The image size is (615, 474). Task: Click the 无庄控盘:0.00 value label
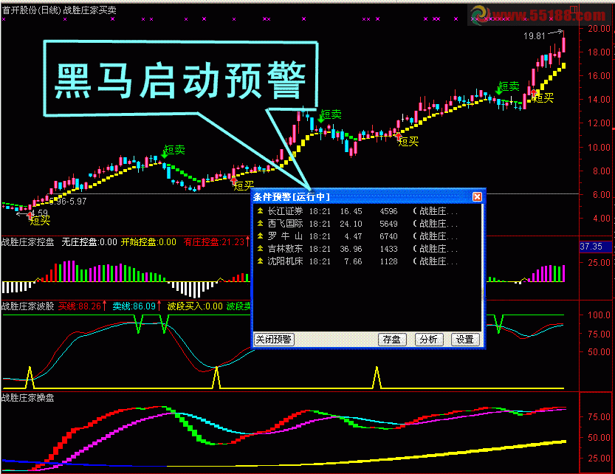point(89,242)
